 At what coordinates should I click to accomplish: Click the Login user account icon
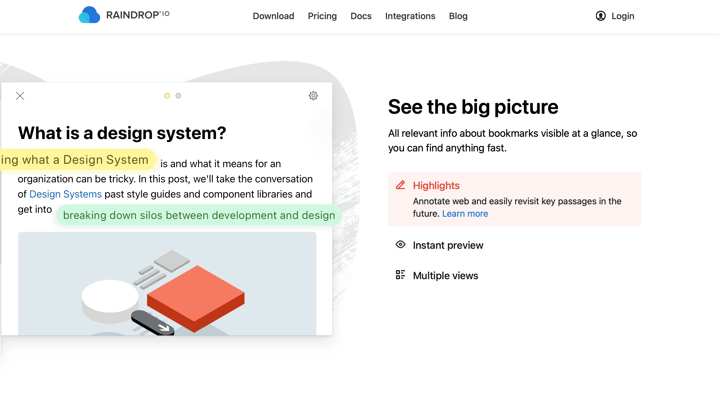click(x=601, y=16)
